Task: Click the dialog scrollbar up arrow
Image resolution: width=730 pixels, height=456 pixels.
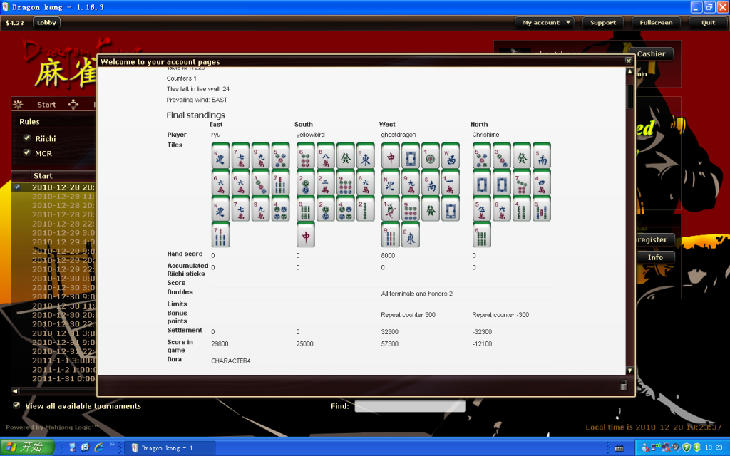Action: pos(629,72)
